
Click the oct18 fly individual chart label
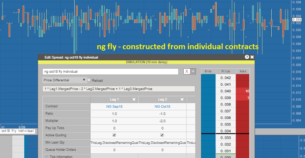coord(17,131)
